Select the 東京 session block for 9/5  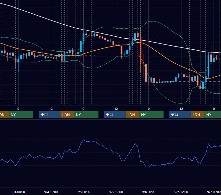(x=115, y=115)
